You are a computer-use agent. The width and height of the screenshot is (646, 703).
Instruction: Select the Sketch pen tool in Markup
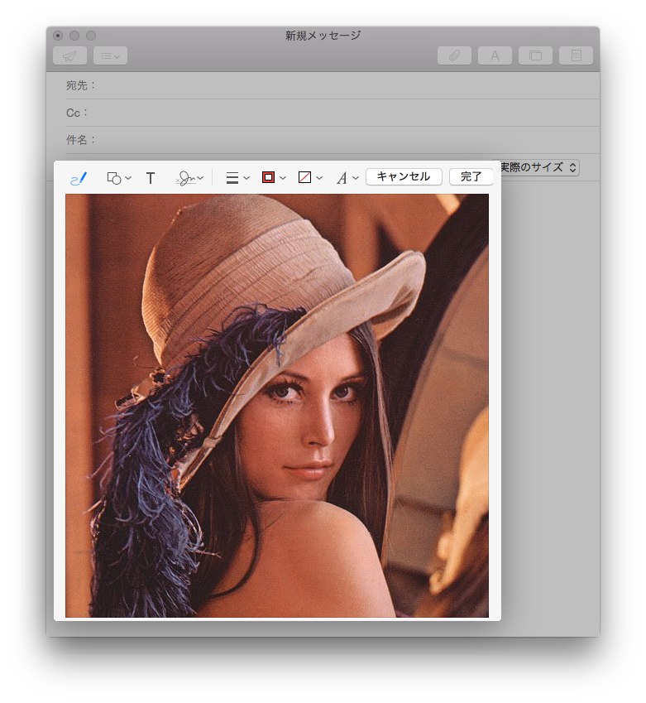pyautogui.click(x=79, y=178)
